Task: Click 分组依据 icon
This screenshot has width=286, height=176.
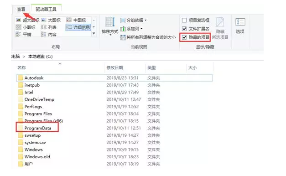Action: coord(123,20)
